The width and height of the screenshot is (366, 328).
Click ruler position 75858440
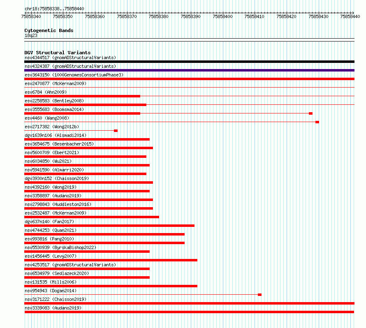(350, 16)
